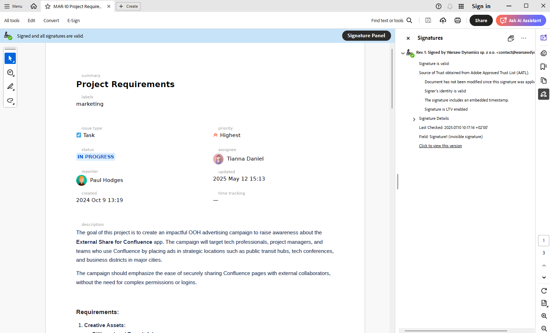Click the Print icon

[458, 20]
